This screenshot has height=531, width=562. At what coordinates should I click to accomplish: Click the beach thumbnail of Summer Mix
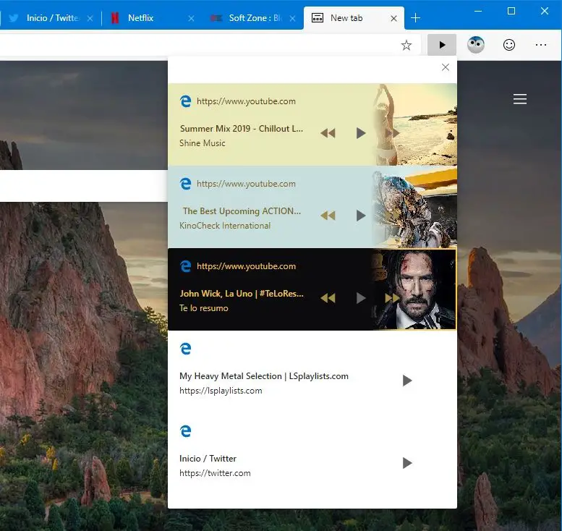[414, 124]
